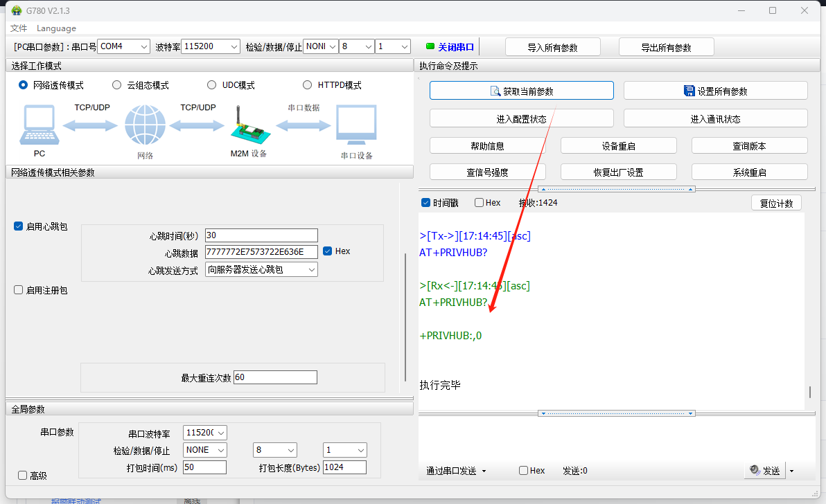Select the 云组态模式 radio button

tap(116, 85)
